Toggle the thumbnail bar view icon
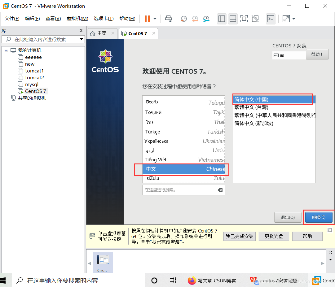Viewport: 335px width, 287px height. click(x=233, y=19)
